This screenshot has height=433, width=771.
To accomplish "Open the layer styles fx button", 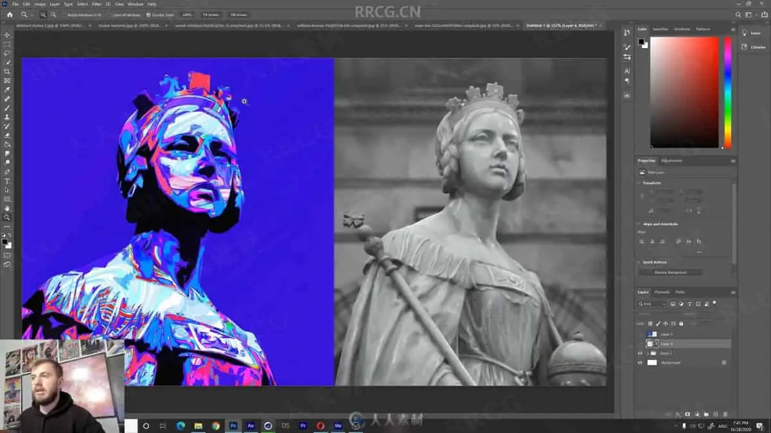I will click(x=677, y=414).
